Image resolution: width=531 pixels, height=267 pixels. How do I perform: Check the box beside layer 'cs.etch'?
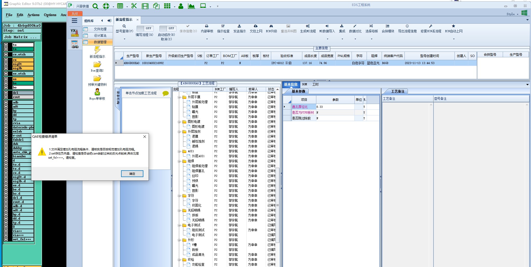pos(6,54)
